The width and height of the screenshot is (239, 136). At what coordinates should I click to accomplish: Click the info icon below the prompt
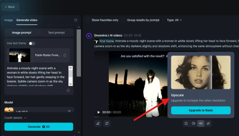coord(68,90)
